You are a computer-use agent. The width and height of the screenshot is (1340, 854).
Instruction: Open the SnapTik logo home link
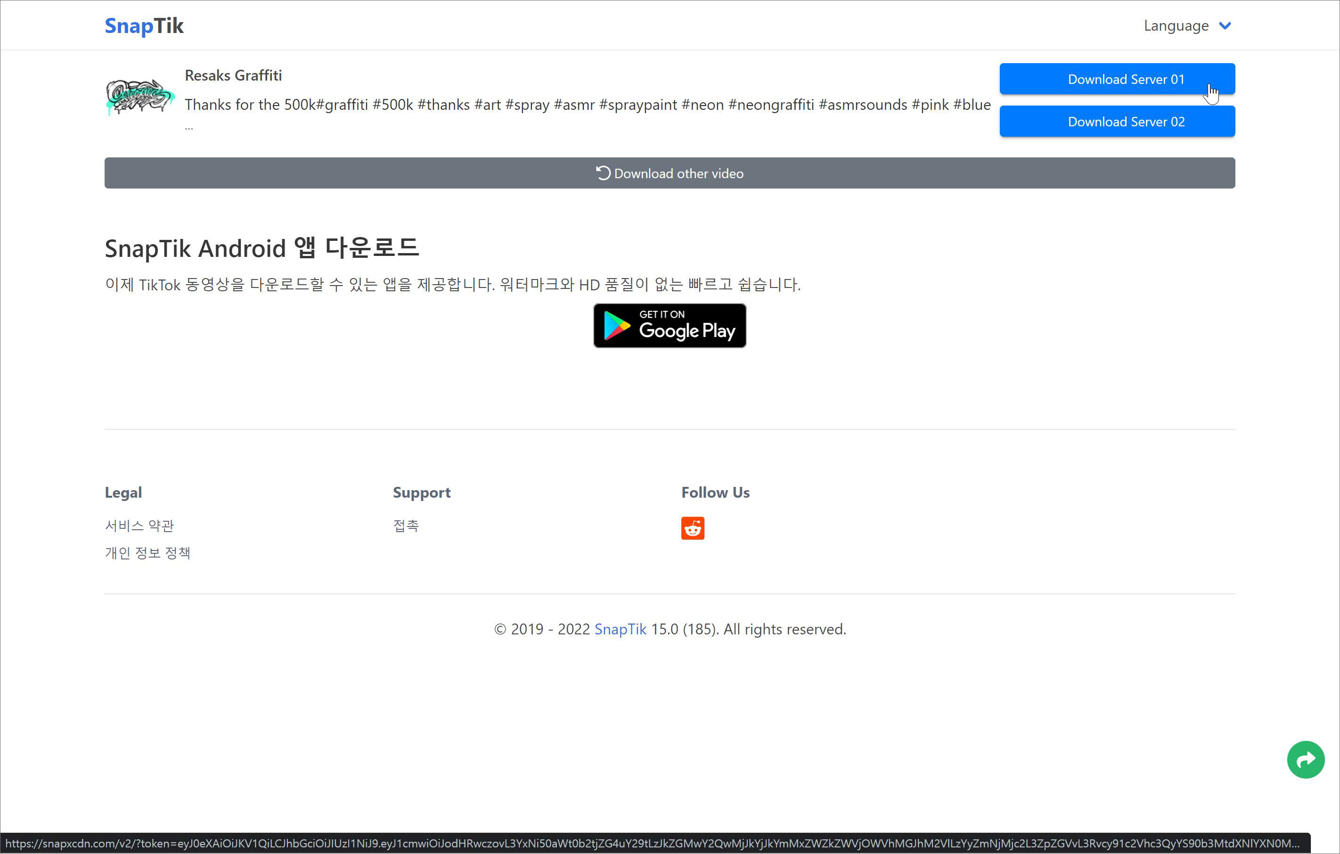click(144, 25)
